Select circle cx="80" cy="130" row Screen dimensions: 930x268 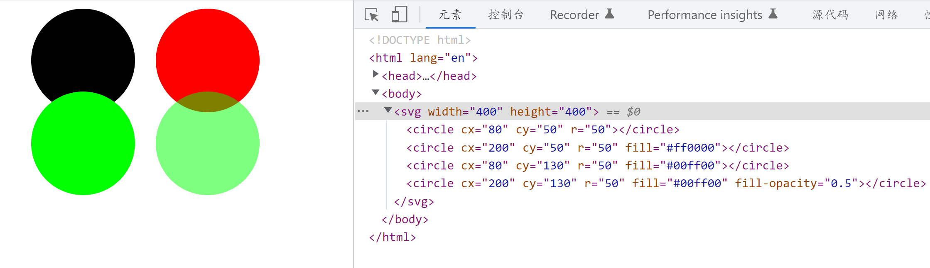click(598, 166)
